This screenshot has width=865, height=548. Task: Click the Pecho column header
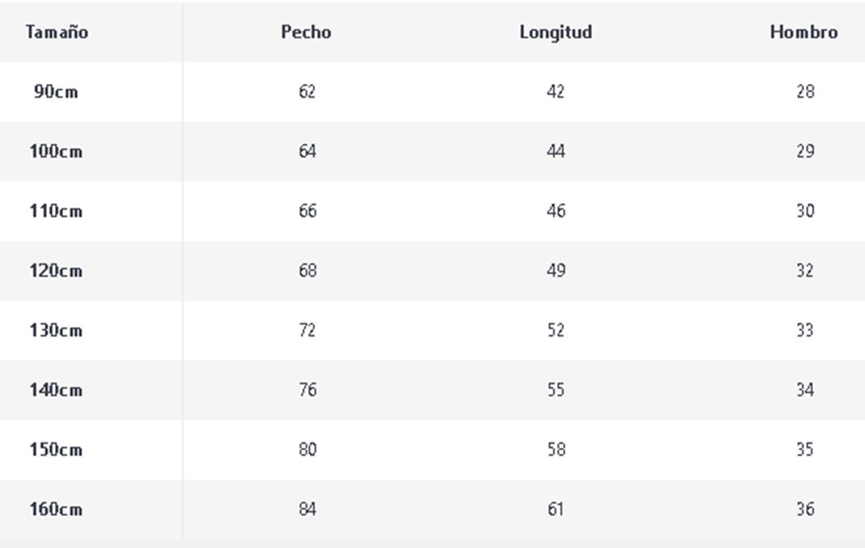coord(306,32)
